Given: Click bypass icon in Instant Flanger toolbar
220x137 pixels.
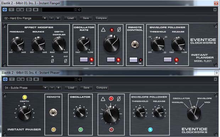Looking at the screenshot, I should 11,10.
